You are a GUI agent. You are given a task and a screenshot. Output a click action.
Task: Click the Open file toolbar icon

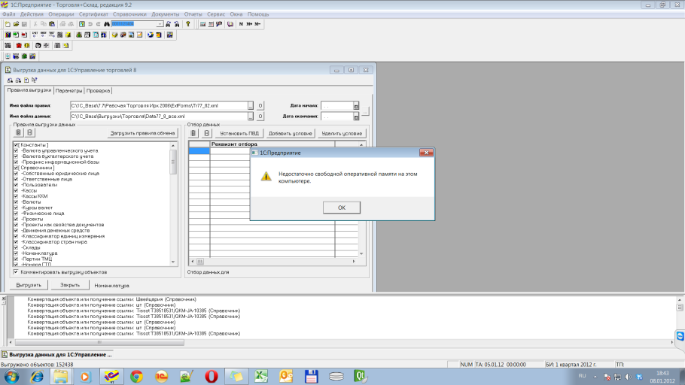(x=15, y=24)
